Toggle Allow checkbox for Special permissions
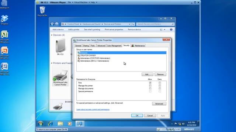Viewport: 236px width, 132px height. click(150, 91)
